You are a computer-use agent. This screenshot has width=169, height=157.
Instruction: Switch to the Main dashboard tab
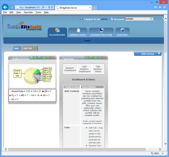pyautogui.click(x=16, y=48)
